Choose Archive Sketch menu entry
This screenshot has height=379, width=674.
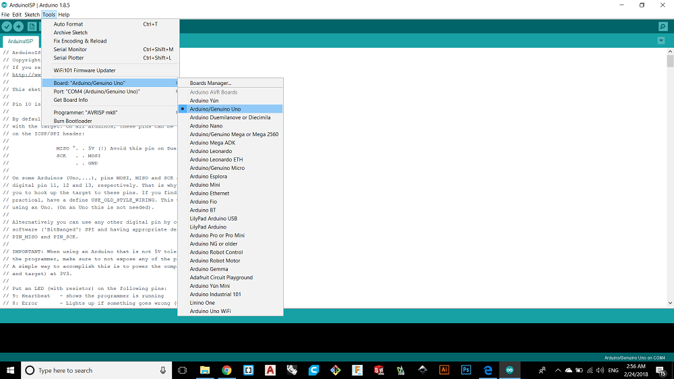tap(111, 32)
